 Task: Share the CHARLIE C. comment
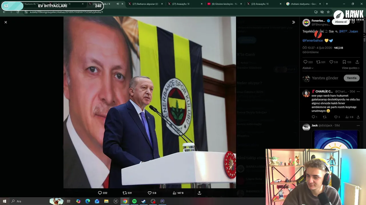coord(358,117)
